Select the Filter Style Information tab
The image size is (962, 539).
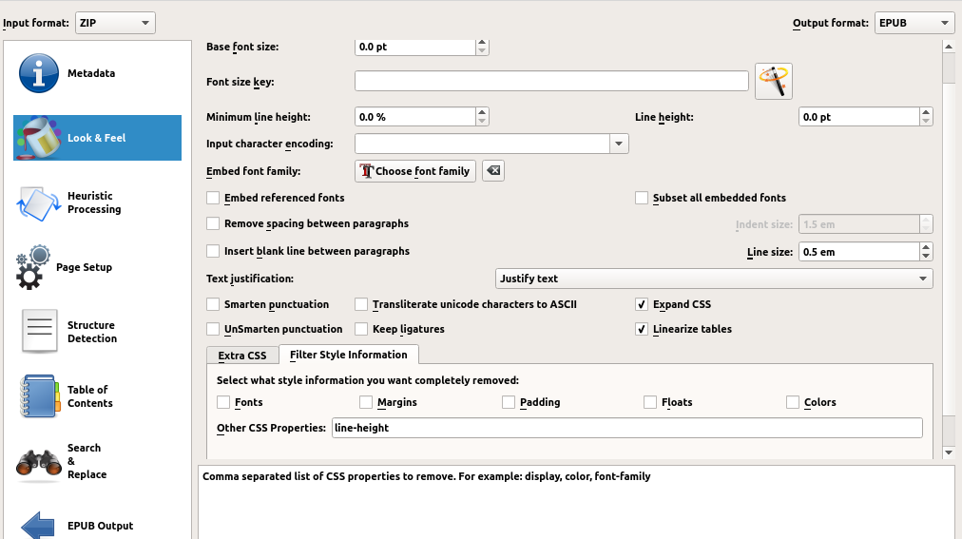click(x=349, y=355)
